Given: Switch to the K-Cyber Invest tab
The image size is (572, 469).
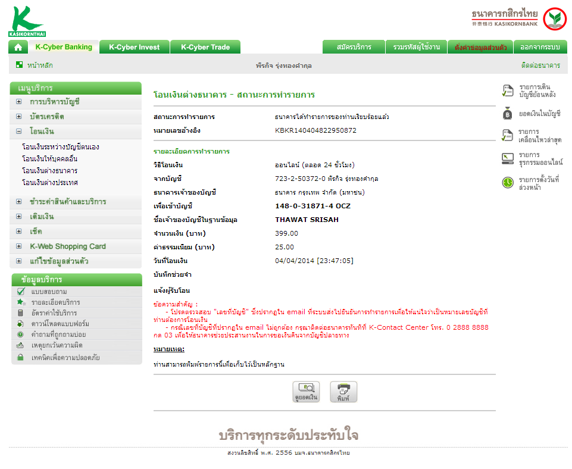Looking at the screenshot, I should pyautogui.click(x=135, y=47).
